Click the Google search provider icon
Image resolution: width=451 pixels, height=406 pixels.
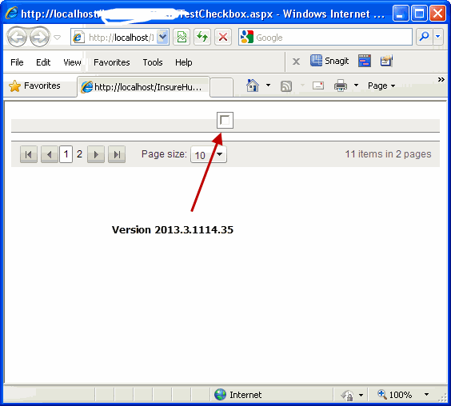point(247,37)
